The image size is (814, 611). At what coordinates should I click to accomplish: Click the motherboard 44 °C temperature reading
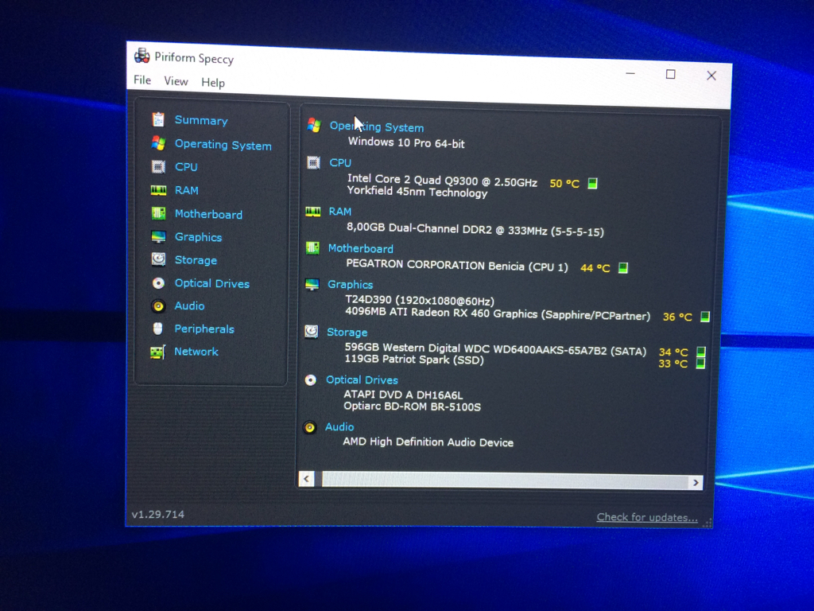595,268
